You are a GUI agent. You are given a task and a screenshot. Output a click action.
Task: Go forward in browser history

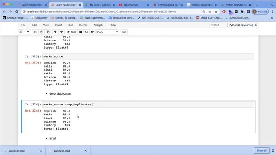pos(10,12)
